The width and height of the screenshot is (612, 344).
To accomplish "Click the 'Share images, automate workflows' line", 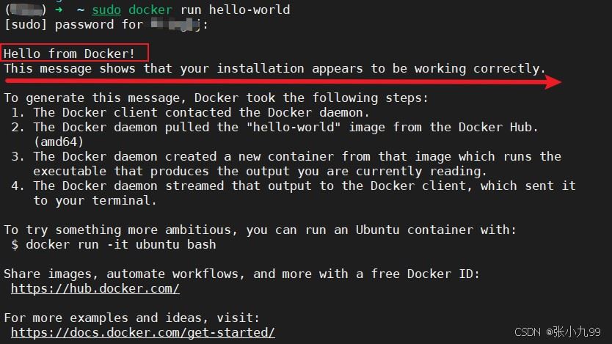I will pyautogui.click(x=241, y=274).
